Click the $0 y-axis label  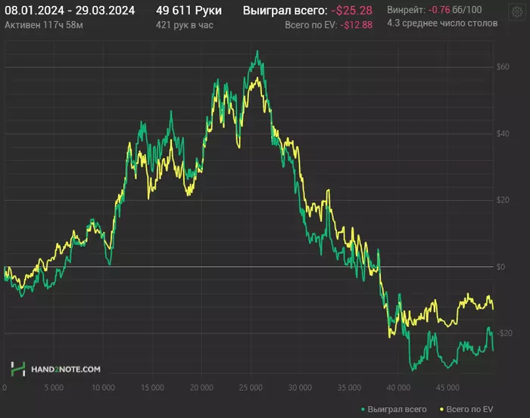coord(501,267)
